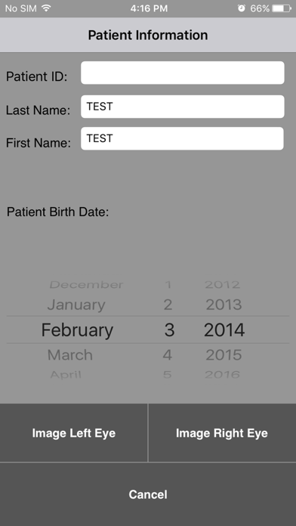Choose January in the month picker

click(x=76, y=305)
